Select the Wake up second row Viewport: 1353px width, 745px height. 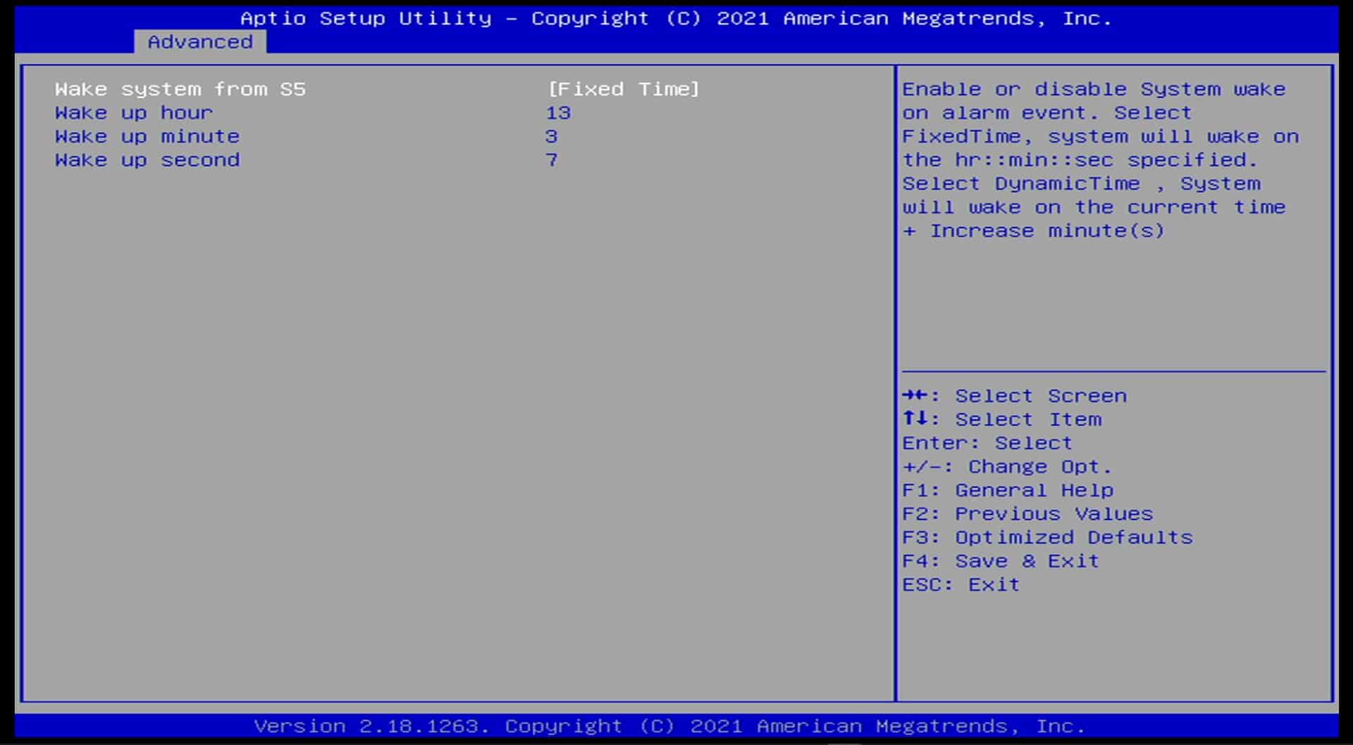(x=147, y=160)
